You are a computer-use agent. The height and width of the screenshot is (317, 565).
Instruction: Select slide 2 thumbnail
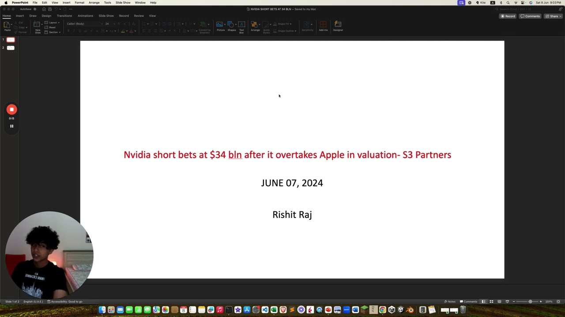[11, 48]
